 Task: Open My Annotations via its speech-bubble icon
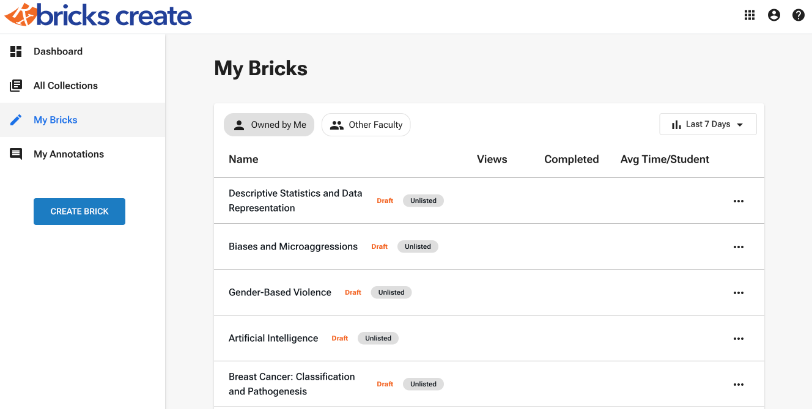[16, 154]
